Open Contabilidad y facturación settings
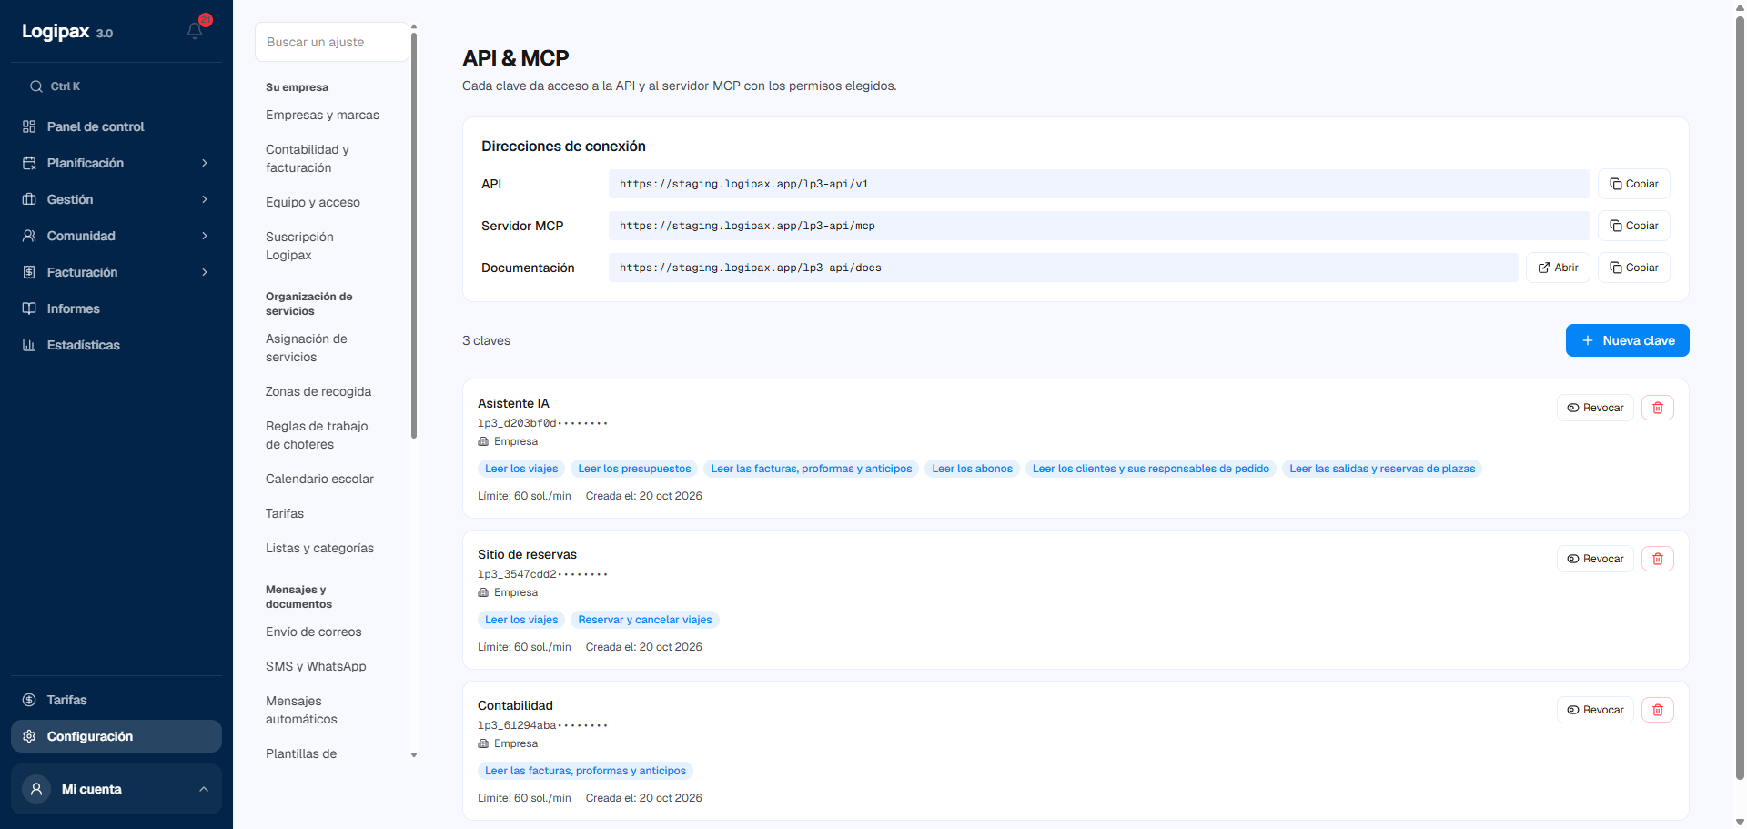The image size is (1747, 829). (308, 158)
